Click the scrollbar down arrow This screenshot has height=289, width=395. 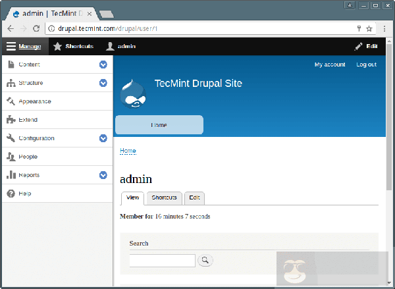pos(389,282)
